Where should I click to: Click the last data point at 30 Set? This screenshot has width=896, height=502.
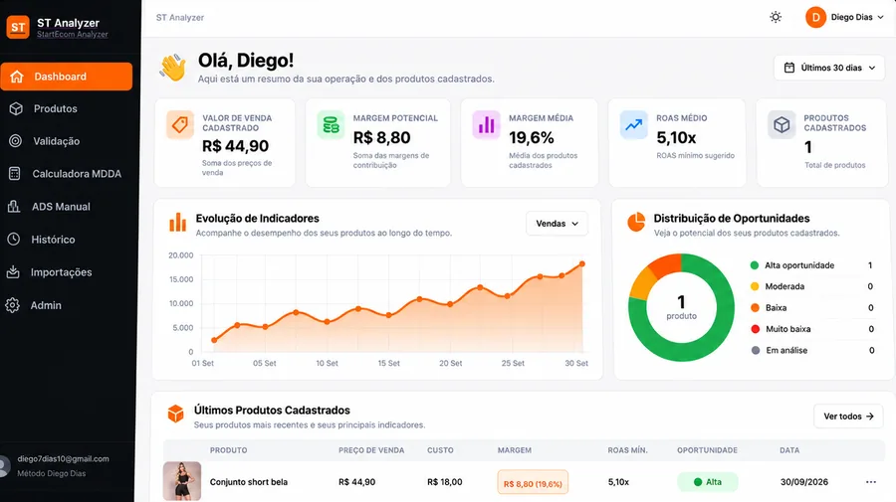(x=582, y=263)
